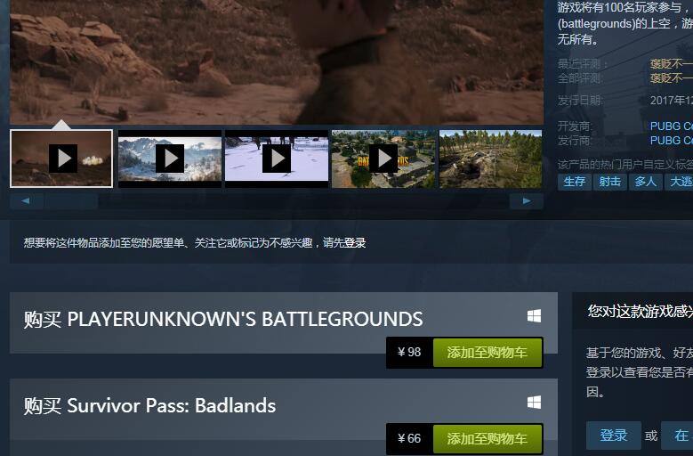Screen dimensions: 693x456
Task: Click the left arrow of thumbnail strip
Action: click(26, 200)
